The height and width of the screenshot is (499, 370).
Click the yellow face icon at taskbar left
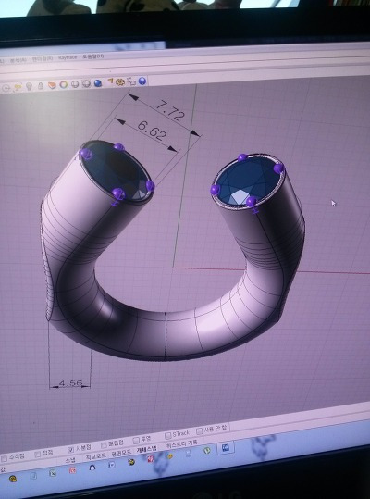coord(13,479)
